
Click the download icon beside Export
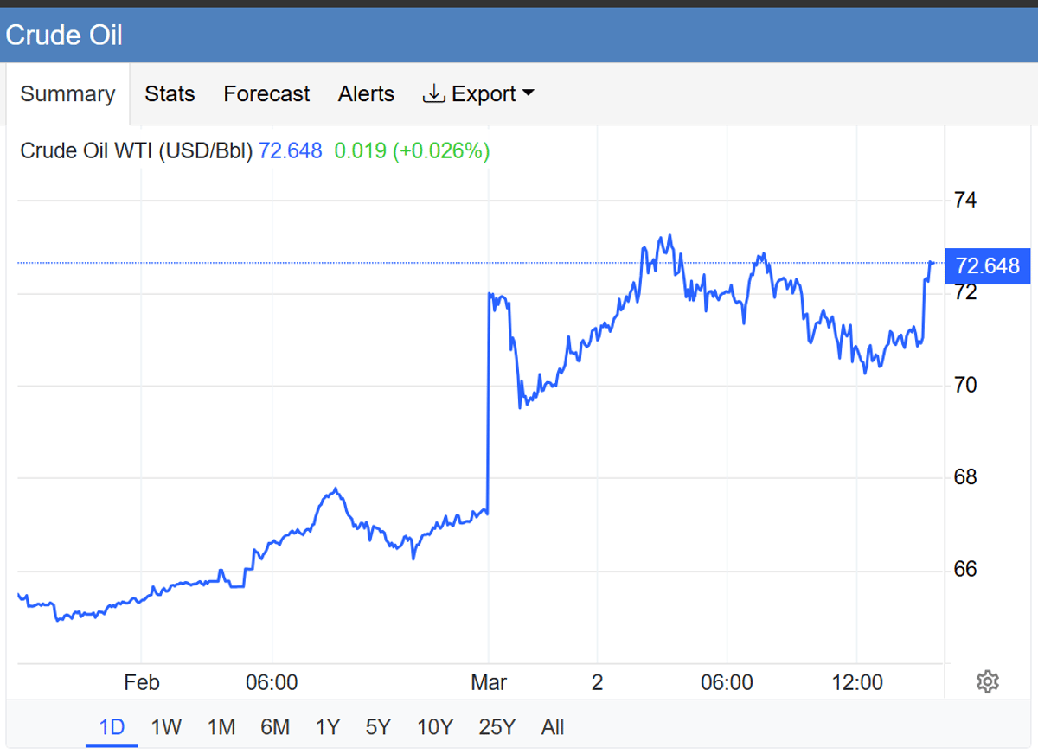(433, 94)
